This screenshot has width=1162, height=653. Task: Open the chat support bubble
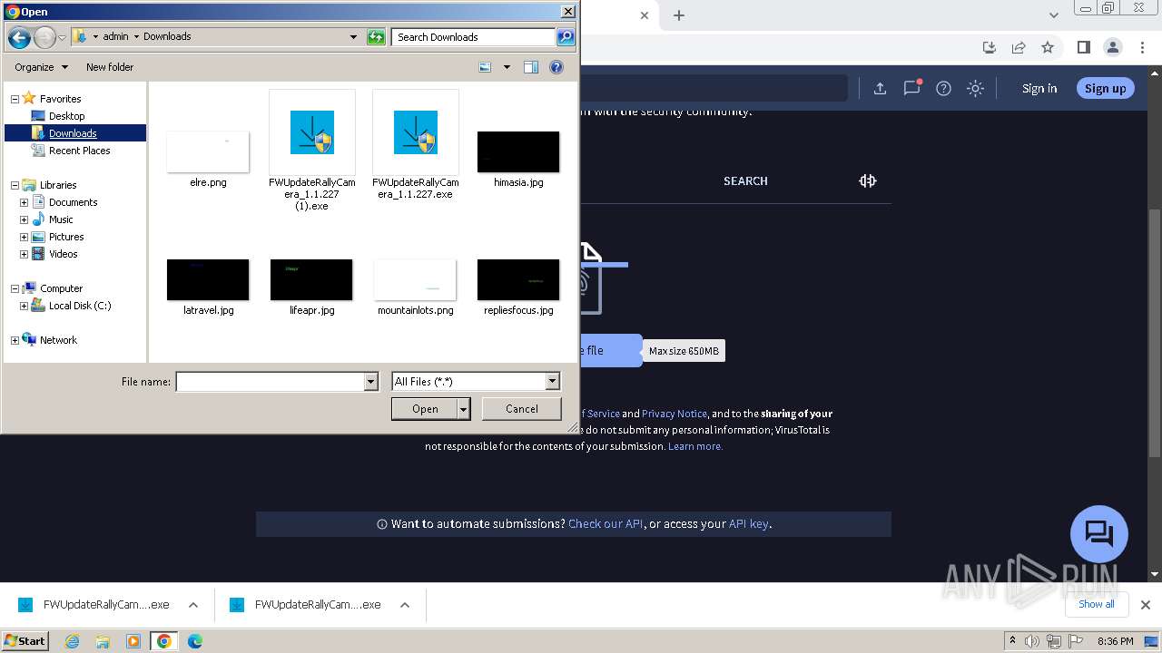1099,533
